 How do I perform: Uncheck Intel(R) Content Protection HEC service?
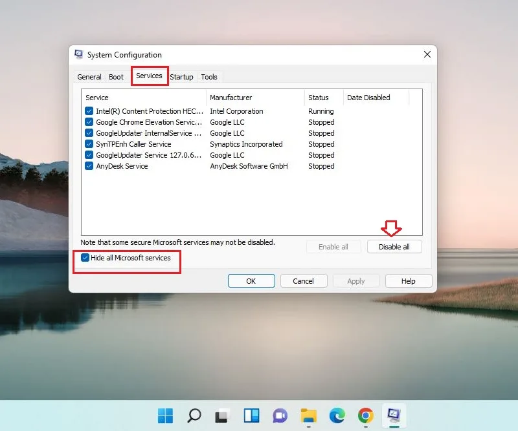89,111
